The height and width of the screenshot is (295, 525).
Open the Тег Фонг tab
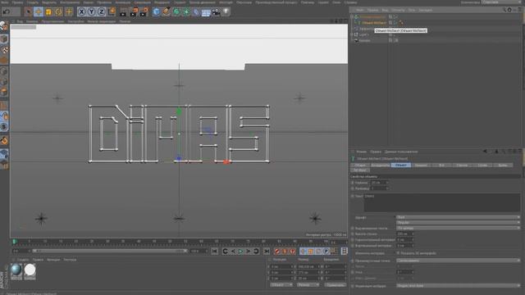360,170
